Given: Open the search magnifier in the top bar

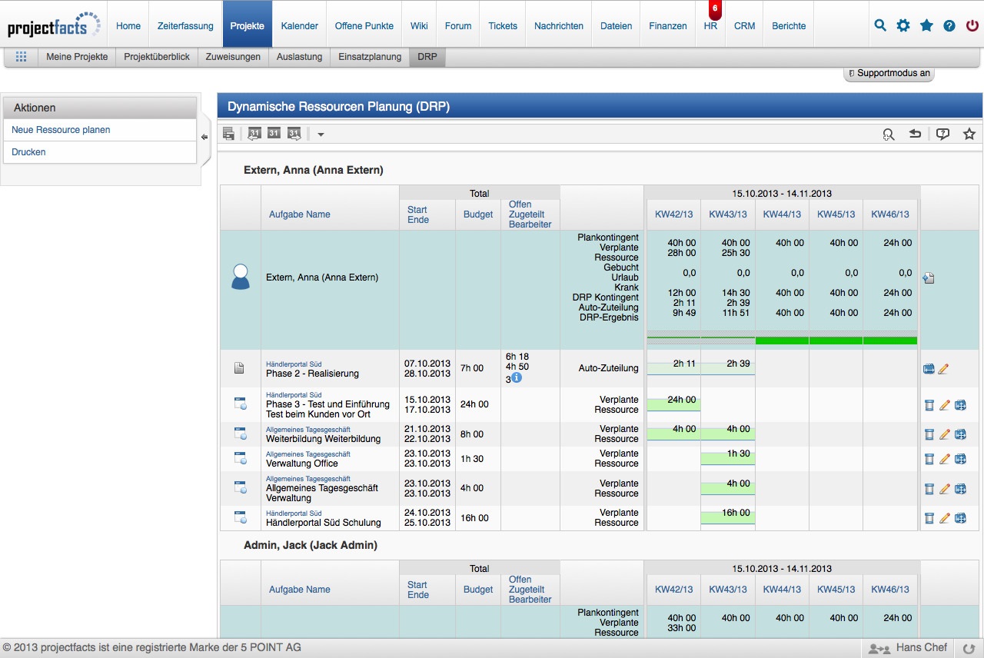Looking at the screenshot, I should pyautogui.click(x=880, y=25).
